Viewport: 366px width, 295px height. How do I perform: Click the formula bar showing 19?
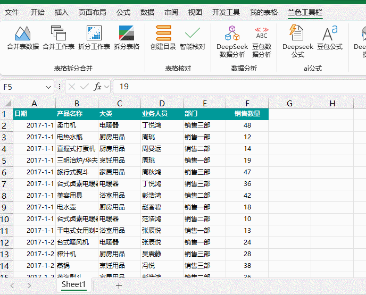click(238, 87)
